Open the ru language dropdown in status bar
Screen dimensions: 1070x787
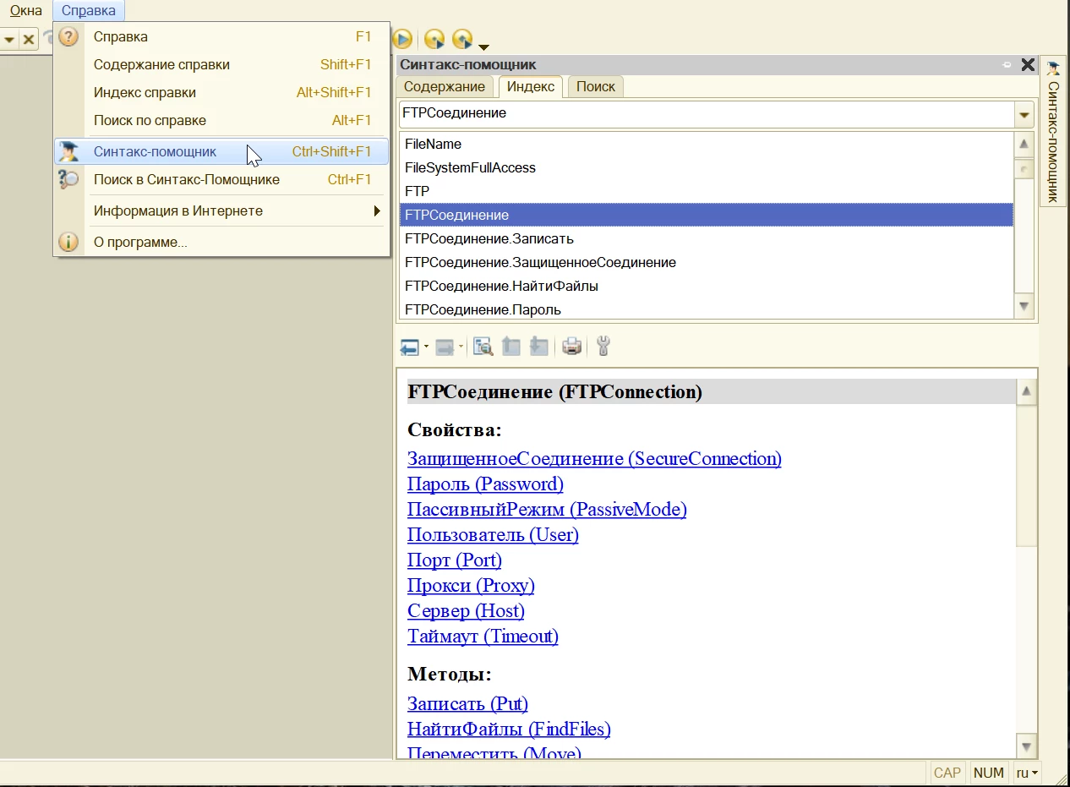tap(1027, 773)
